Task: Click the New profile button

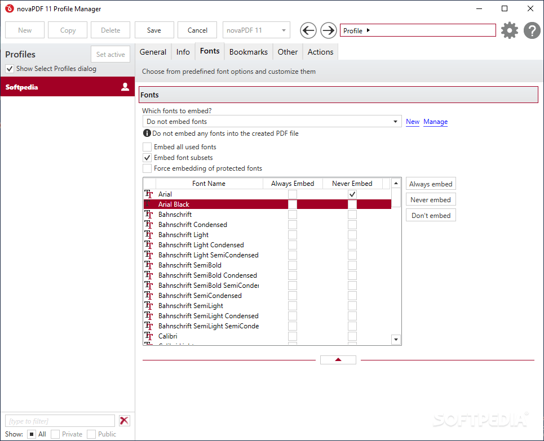Action: pyautogui.click(x=25, y=30)
